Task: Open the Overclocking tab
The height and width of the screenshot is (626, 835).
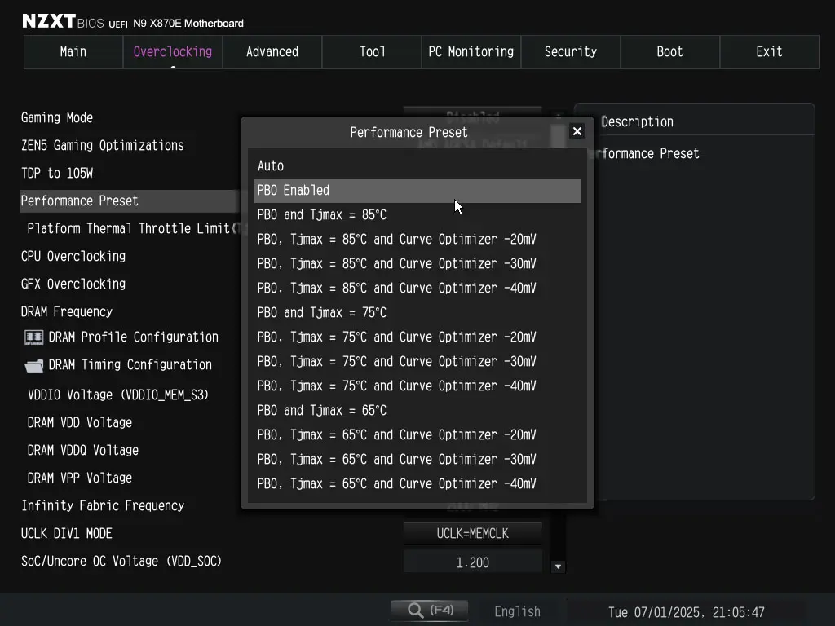Action: [173, 51]
